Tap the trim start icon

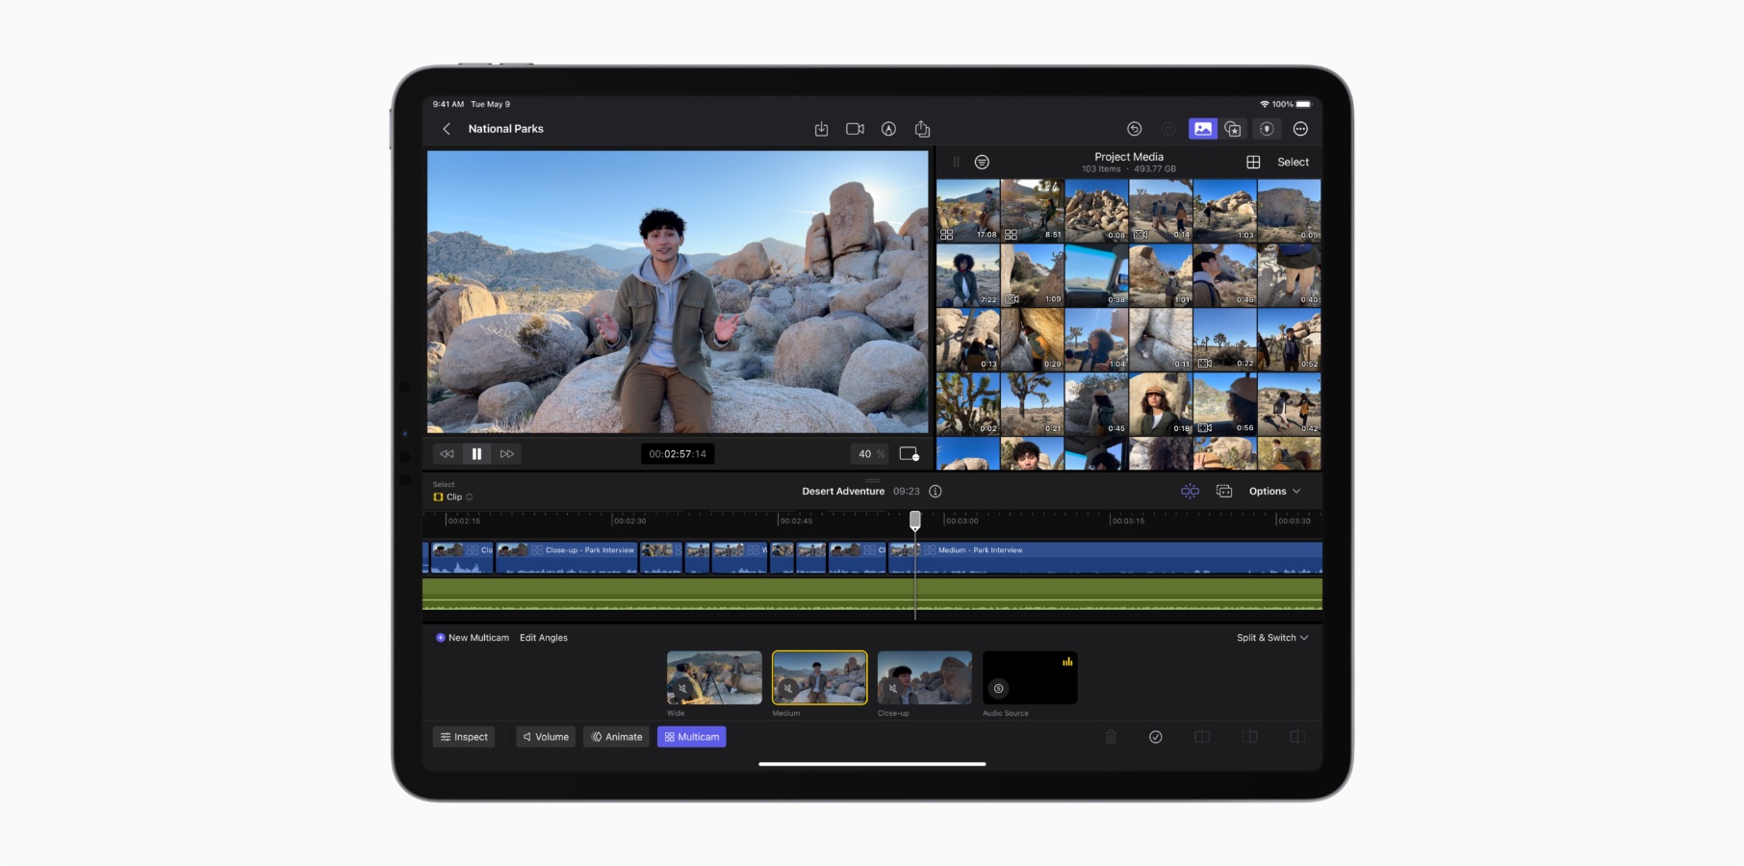(1250, 737)
